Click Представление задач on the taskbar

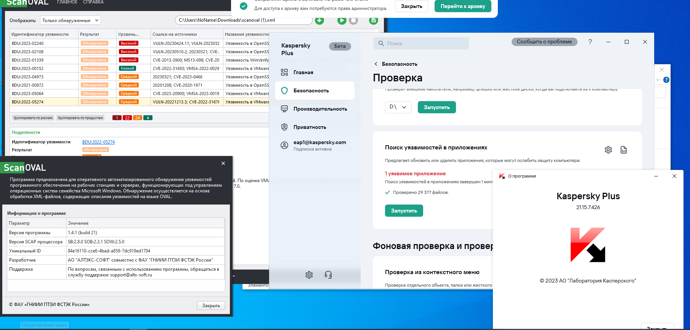coord(45,325)
